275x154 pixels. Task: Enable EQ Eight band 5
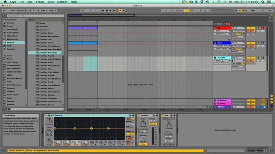click(x=93, y=145)
